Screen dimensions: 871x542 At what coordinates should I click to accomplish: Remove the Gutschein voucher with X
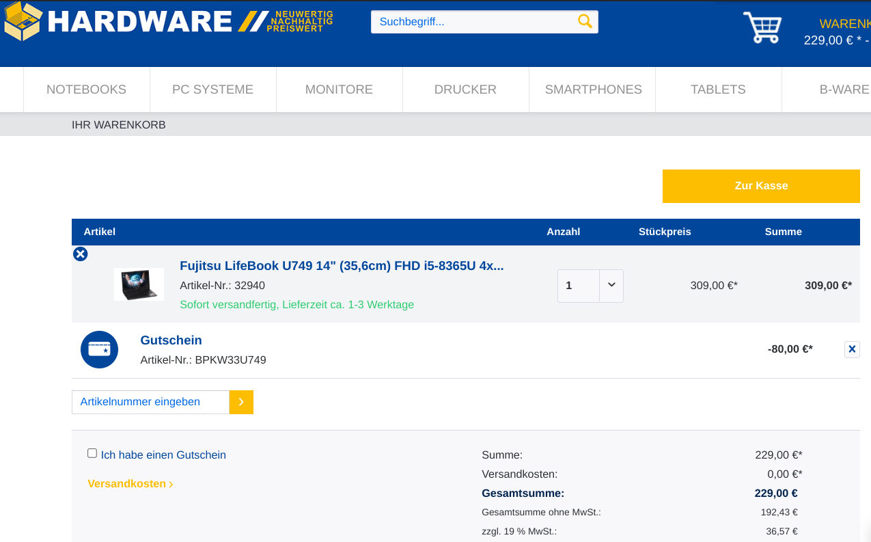tap(852, 349)
